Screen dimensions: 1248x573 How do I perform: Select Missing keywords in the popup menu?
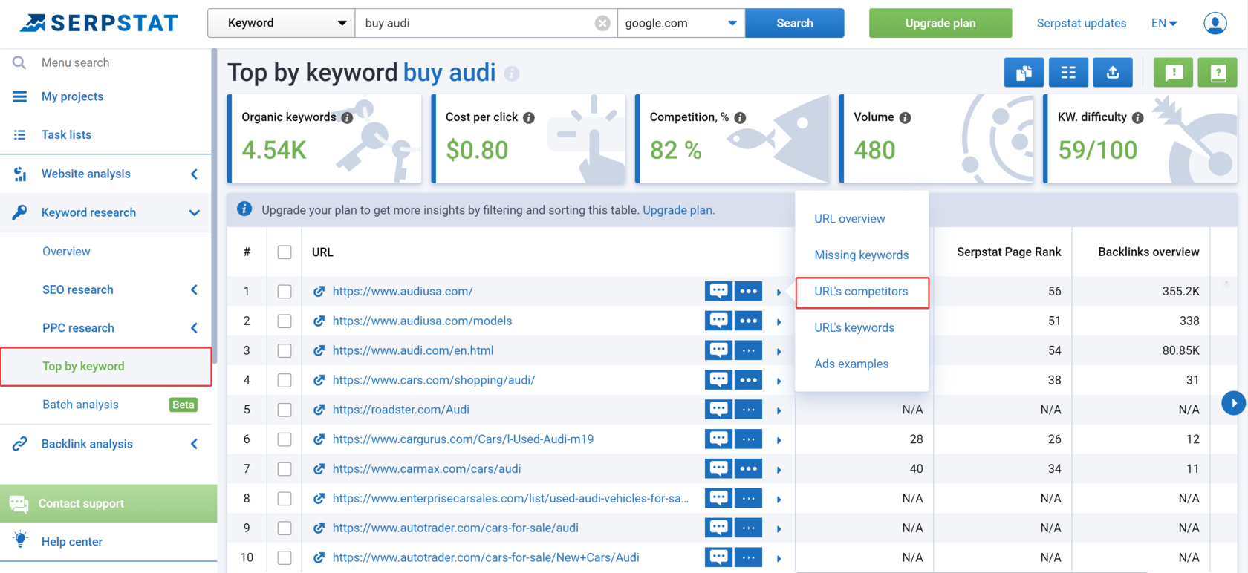pyautogui.click(x=862, y=255)
